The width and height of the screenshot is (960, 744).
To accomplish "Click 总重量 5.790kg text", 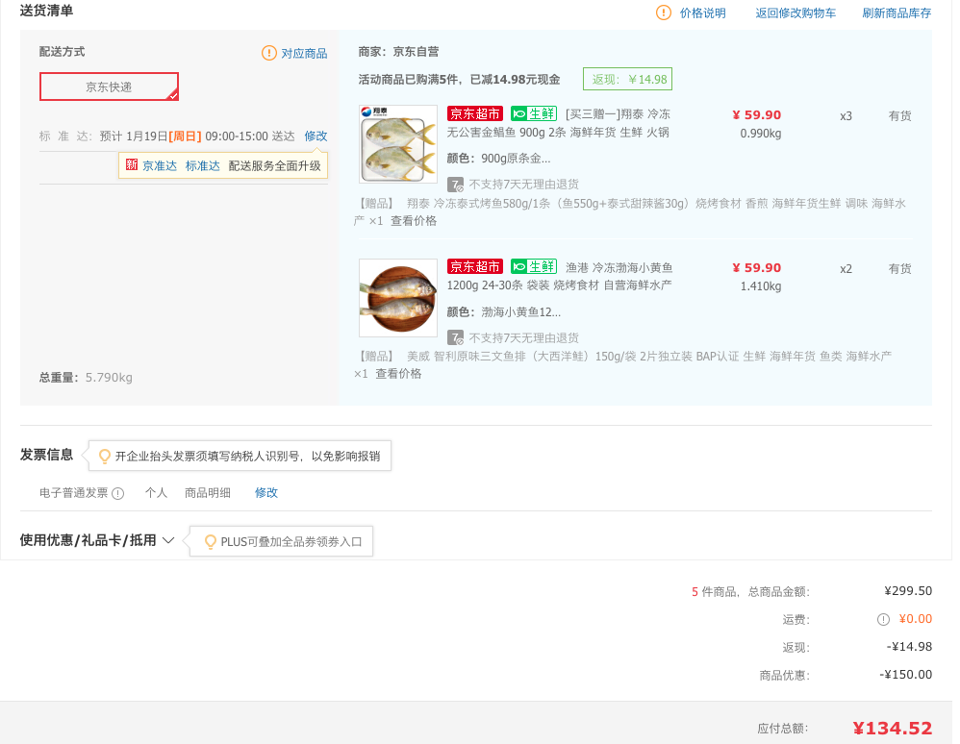I will pos(86,378).
